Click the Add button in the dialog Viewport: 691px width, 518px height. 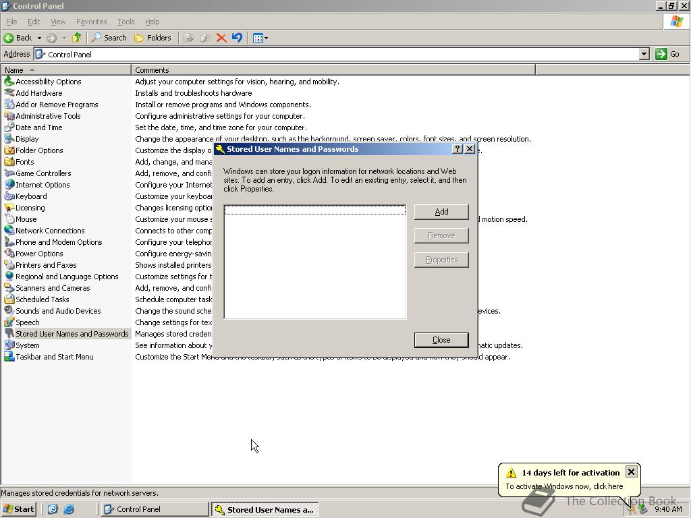(441, 212)
